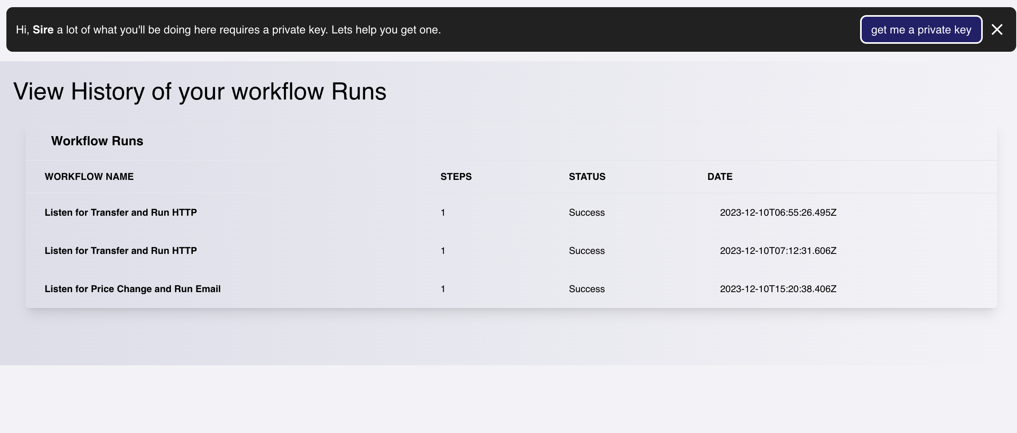
Task: Click the banner's private key message text
Action: [x=249, y=30]
